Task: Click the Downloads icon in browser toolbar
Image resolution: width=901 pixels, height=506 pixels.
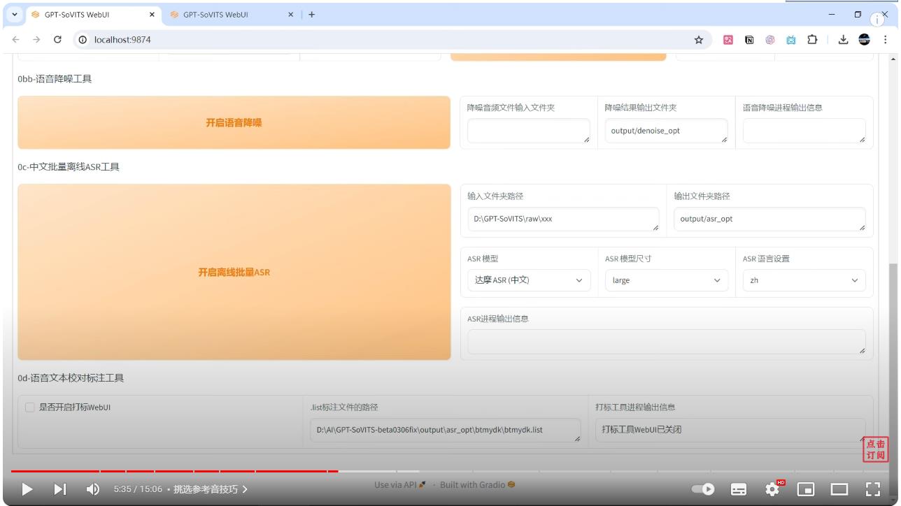Action: (843, 40)
